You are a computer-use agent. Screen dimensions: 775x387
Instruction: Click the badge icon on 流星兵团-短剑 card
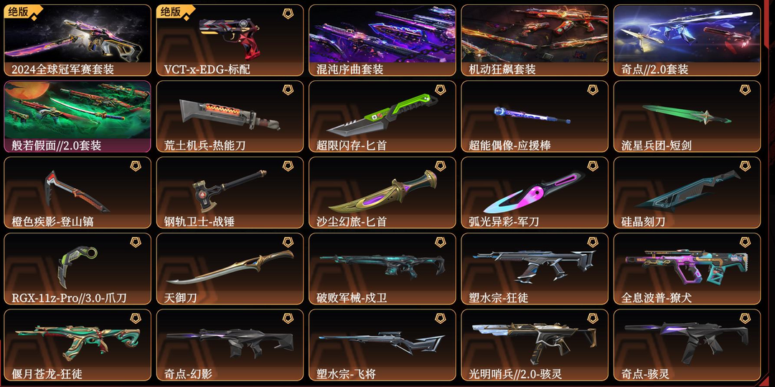click(745, 90)
